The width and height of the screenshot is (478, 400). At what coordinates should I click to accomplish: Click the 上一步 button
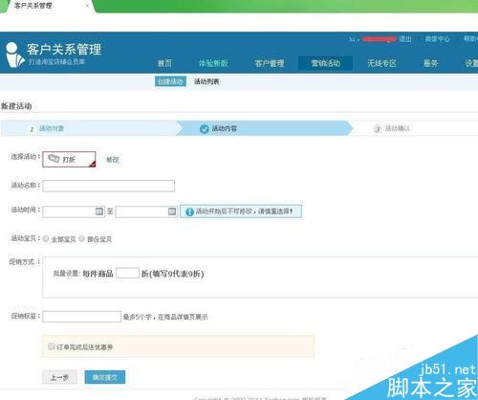[x=59, y=377]
